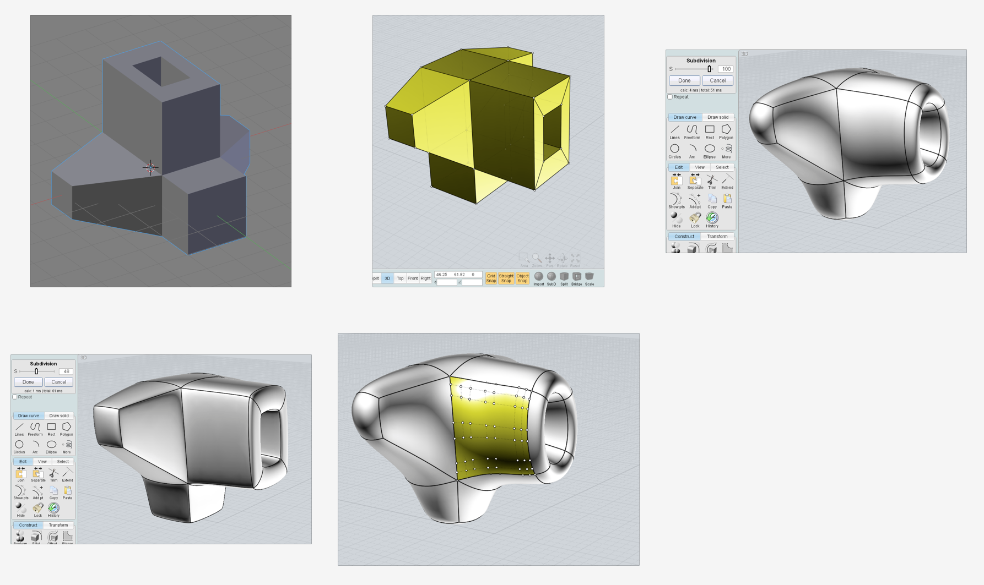This screenshot has height=585, width=984.
Task: Select the Planar tool
Action: [x=67, y=535]
